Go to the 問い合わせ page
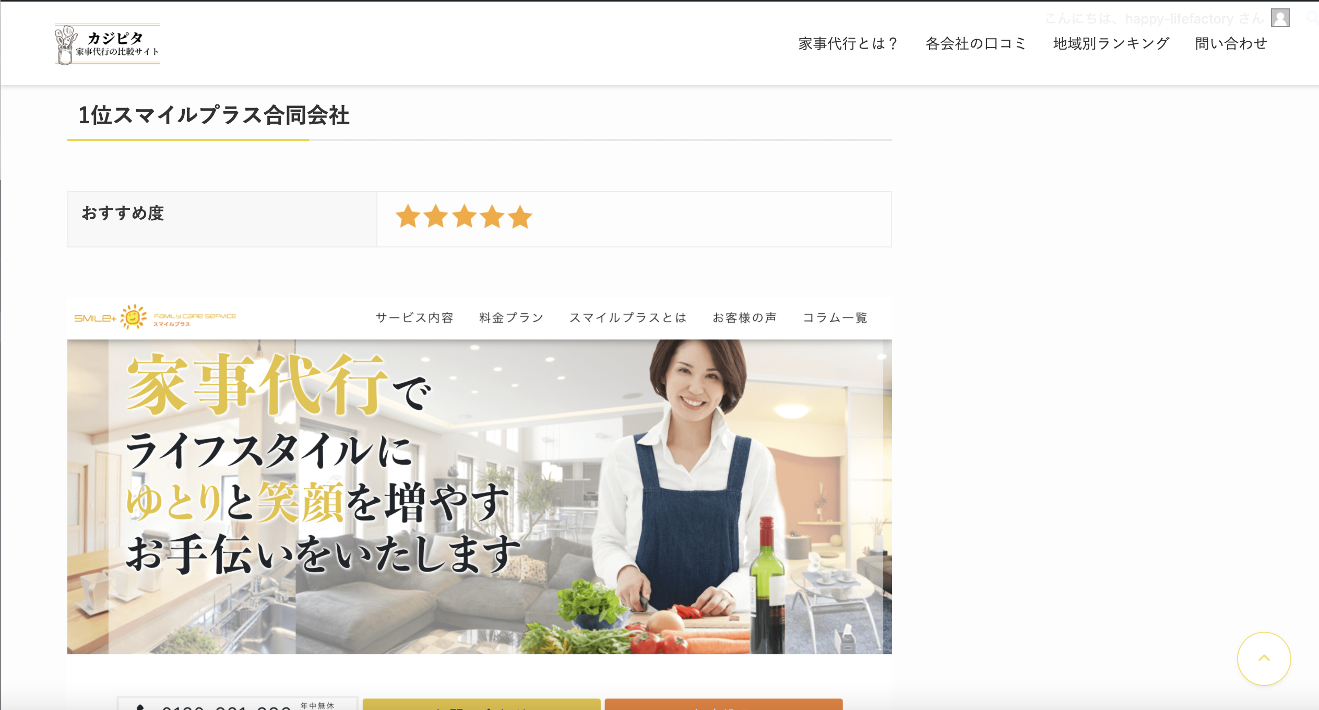The image size is (1319, 710). pos(1231,43)
